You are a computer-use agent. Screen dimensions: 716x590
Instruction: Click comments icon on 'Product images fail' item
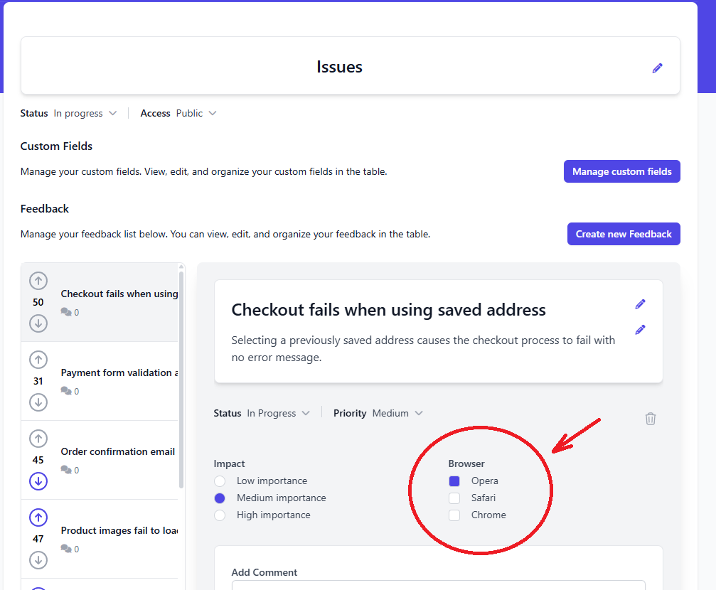coord(66,549)
